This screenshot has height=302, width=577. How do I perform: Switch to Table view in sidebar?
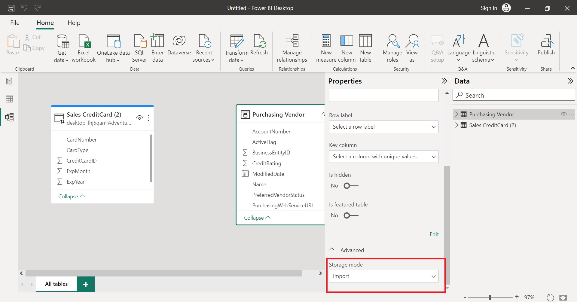pos(9,99)
